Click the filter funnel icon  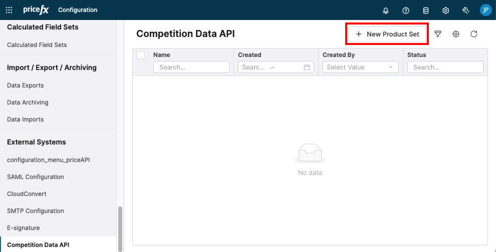(438, 34)
